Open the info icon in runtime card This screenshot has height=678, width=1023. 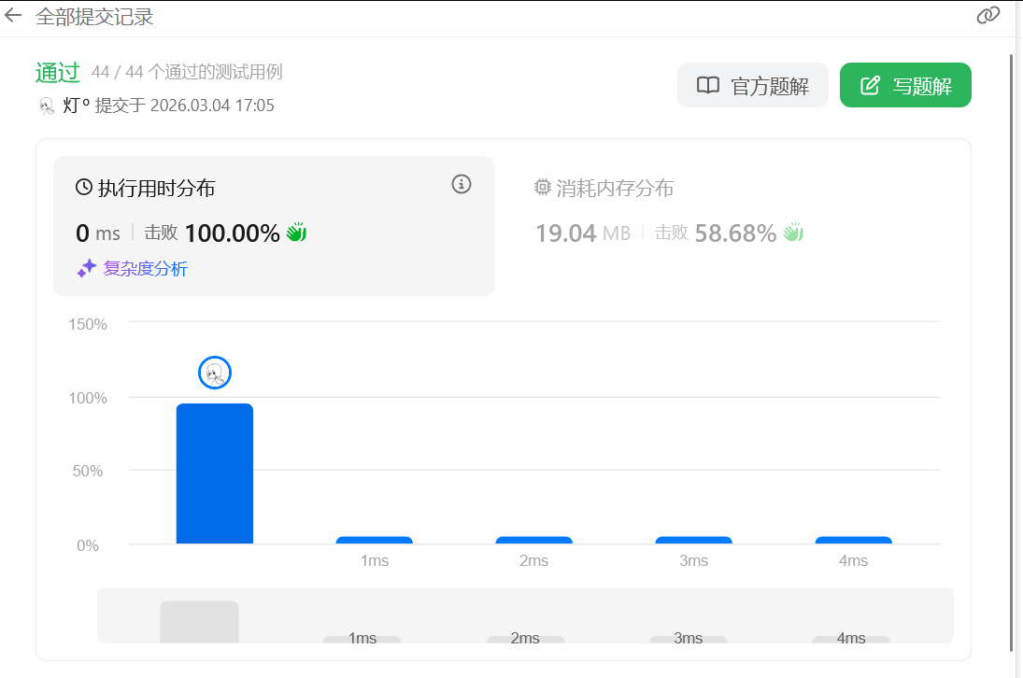(x=461, y=184)
